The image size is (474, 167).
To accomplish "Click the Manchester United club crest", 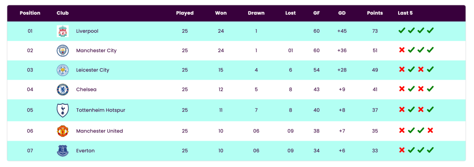I will (x=62, y=131).
